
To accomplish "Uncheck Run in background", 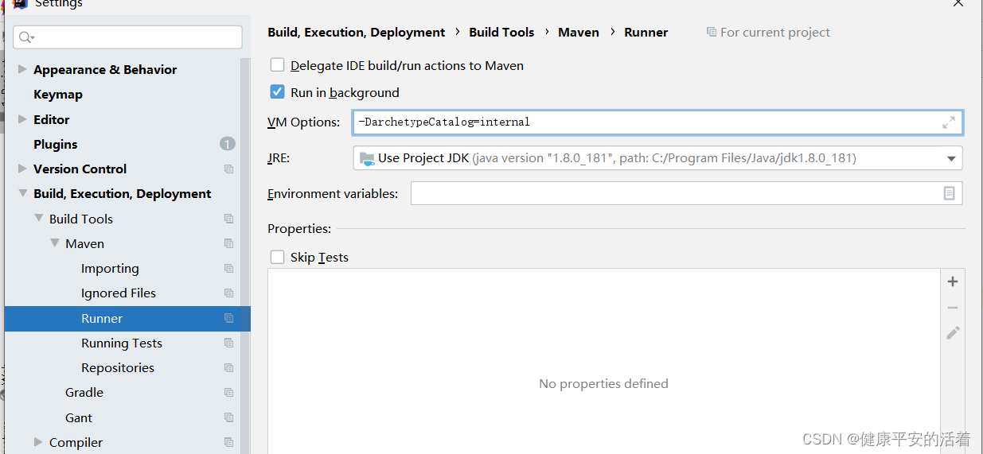I will click(277, 91).
